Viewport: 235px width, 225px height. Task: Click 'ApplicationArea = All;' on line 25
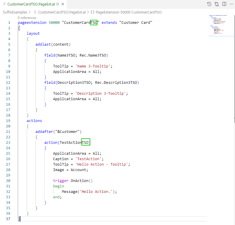click(x=77, y=154)
